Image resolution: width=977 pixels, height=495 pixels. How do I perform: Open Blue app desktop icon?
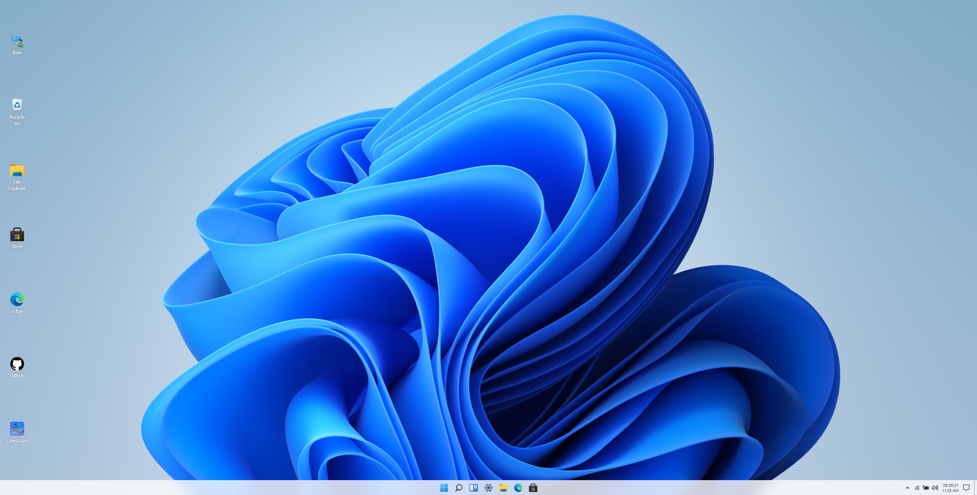coord(17,40)
